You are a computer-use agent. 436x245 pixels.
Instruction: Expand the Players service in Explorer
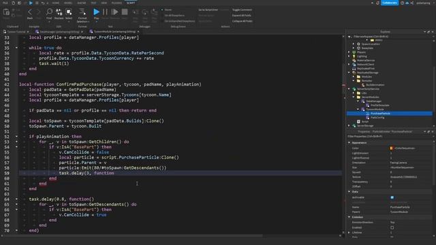[349, 52]
